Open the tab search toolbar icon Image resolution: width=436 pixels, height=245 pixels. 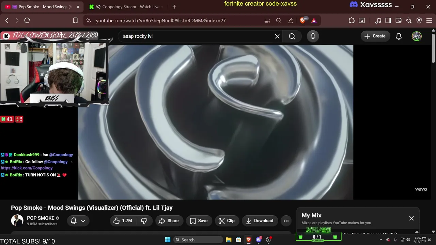[x=361, y=20]
